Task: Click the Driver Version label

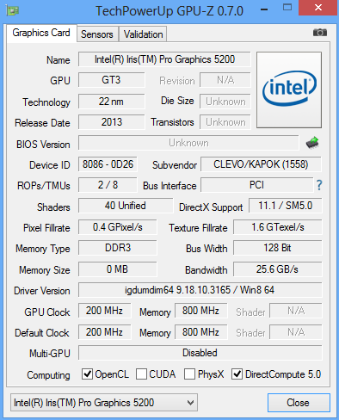Action: 42,291
